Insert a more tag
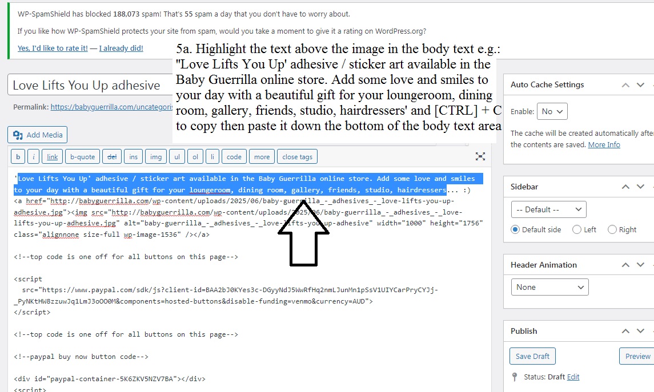 pos(262,157)
